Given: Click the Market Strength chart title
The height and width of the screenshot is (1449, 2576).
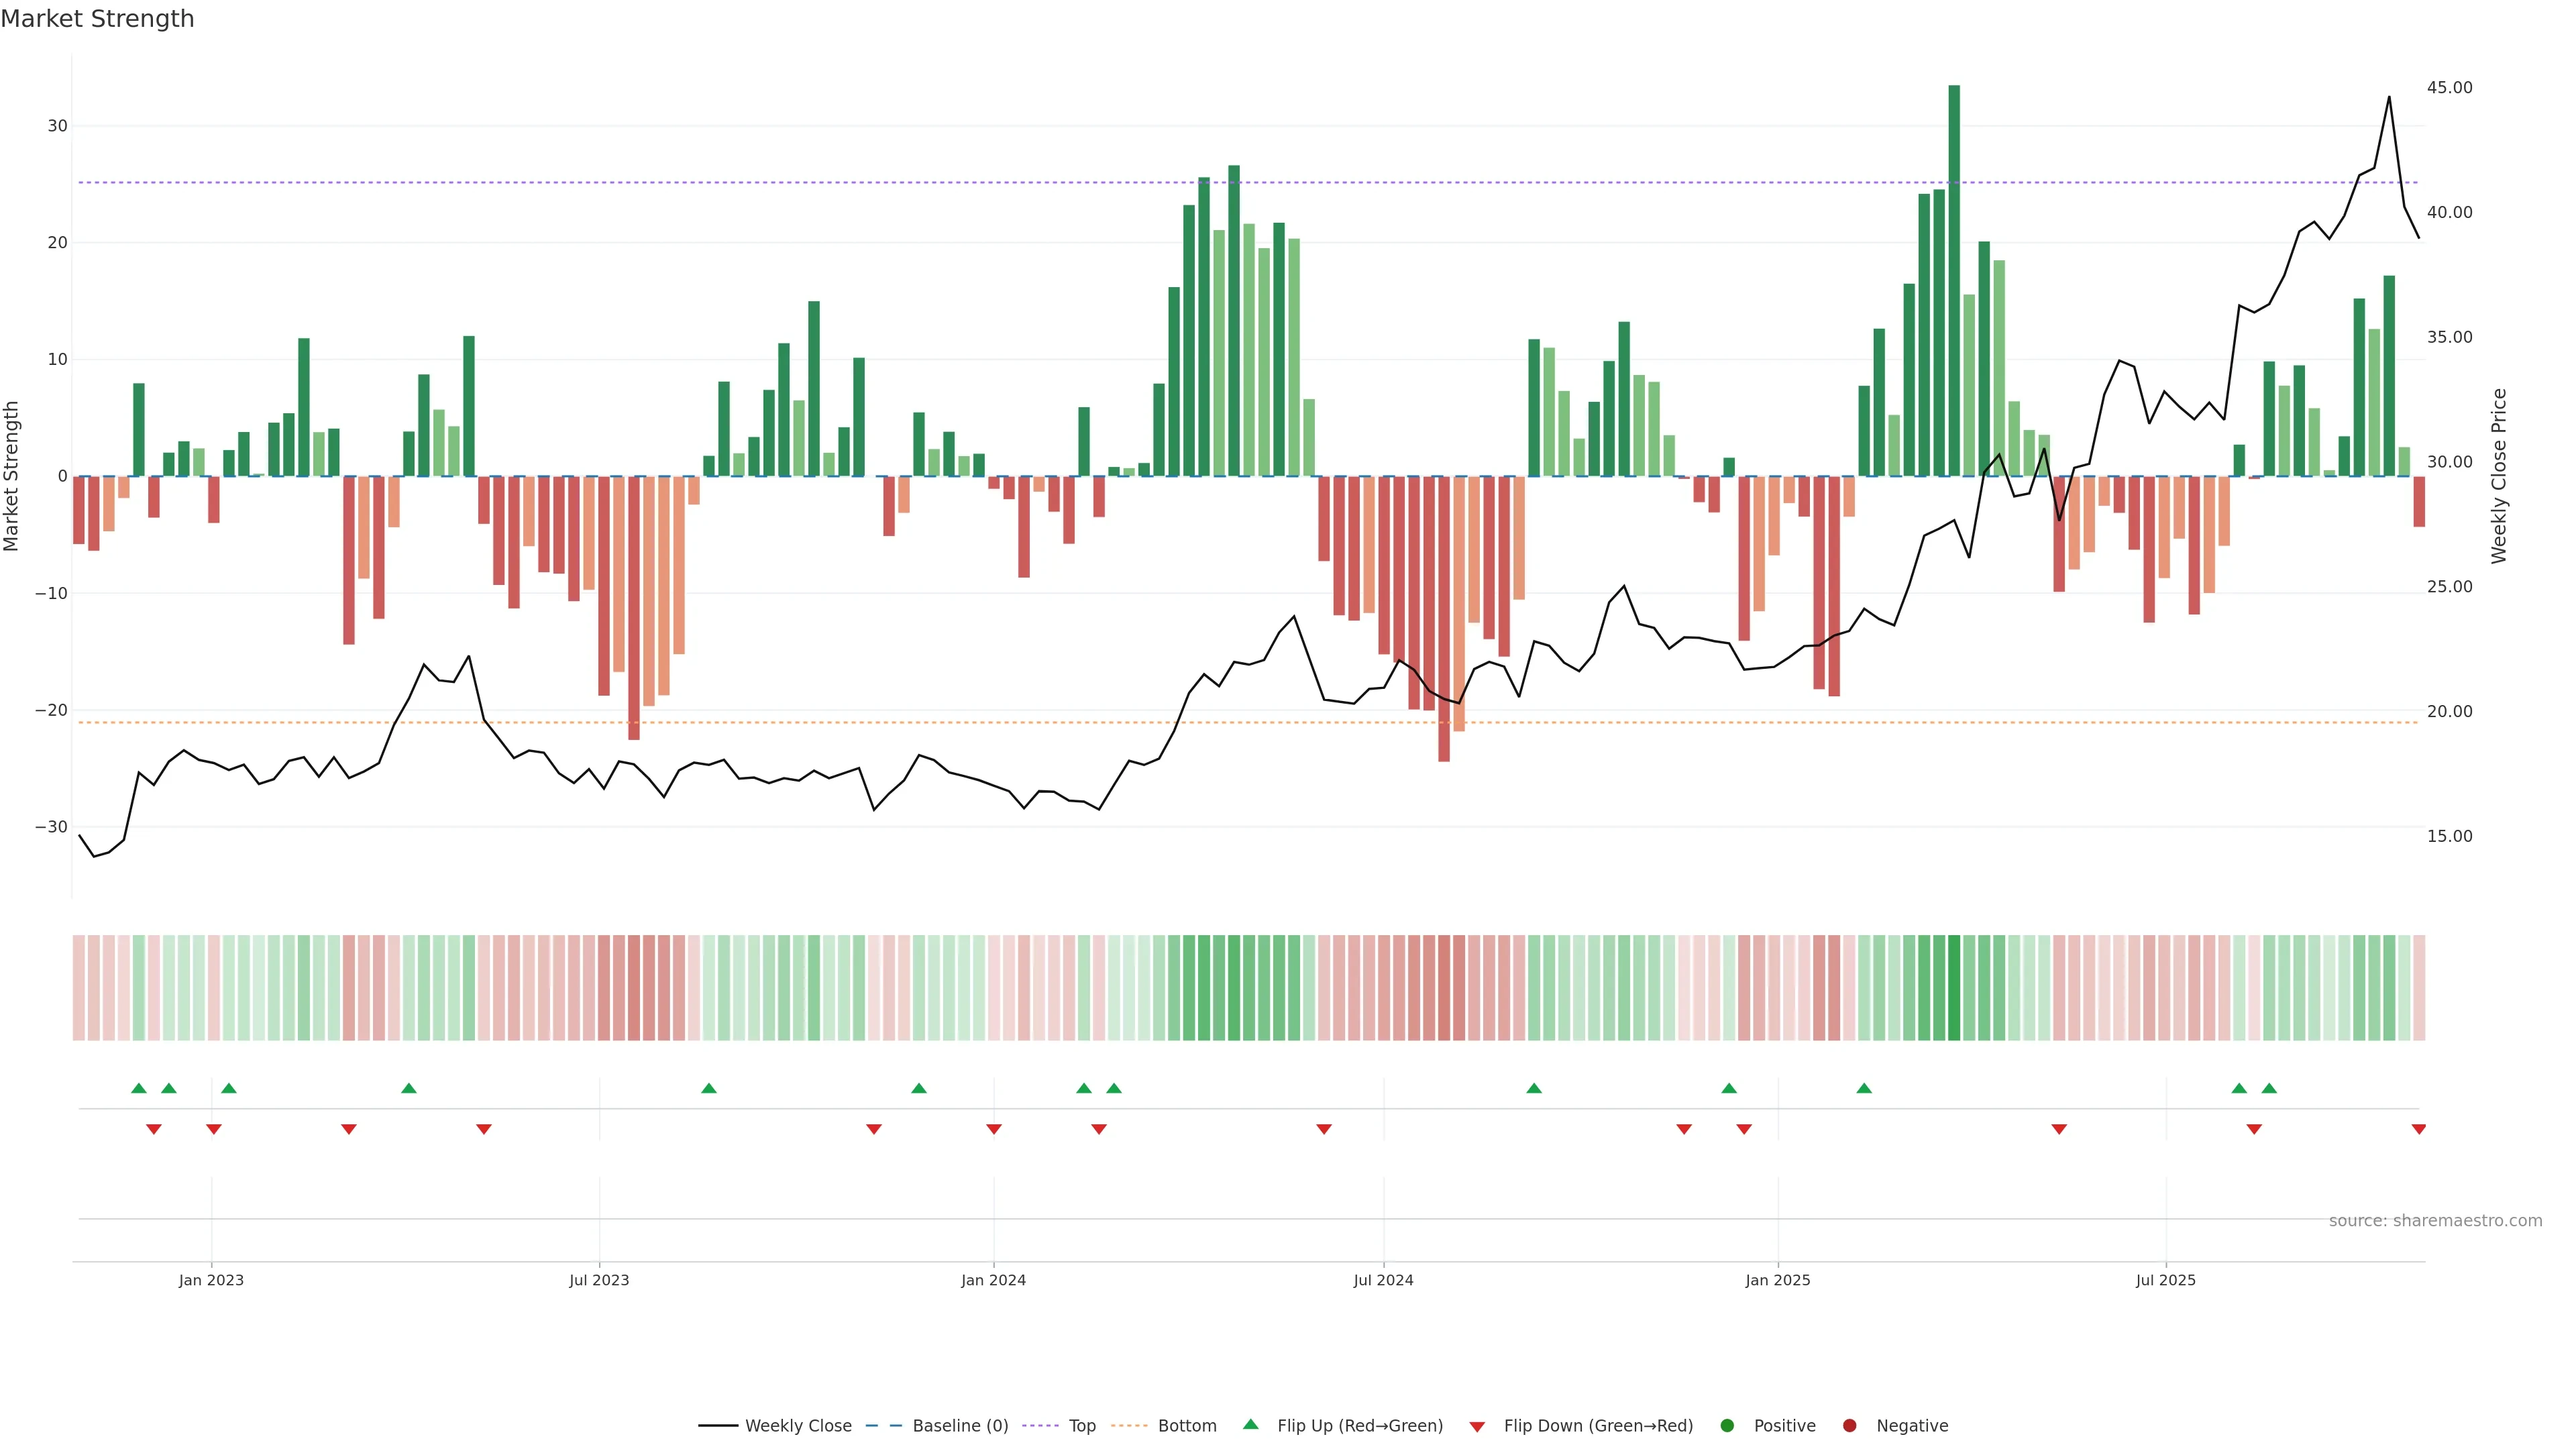Looking at the screenshot, I should tap(97, 19).
